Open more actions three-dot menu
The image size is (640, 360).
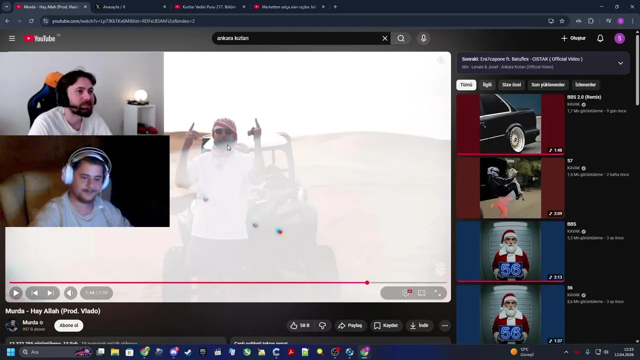(x=445, y=325)
